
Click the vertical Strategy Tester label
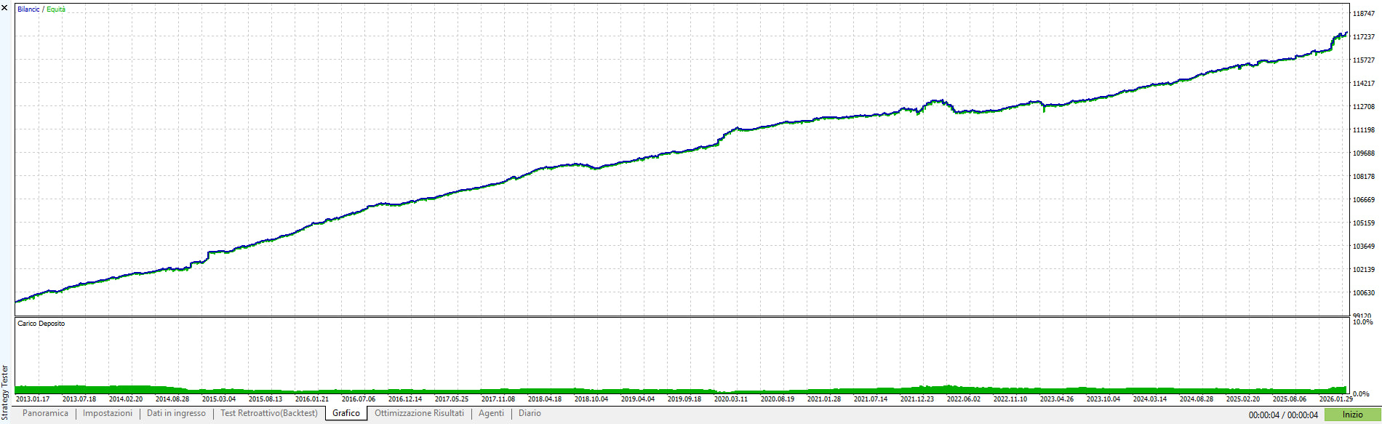click(x=5, y=392)
